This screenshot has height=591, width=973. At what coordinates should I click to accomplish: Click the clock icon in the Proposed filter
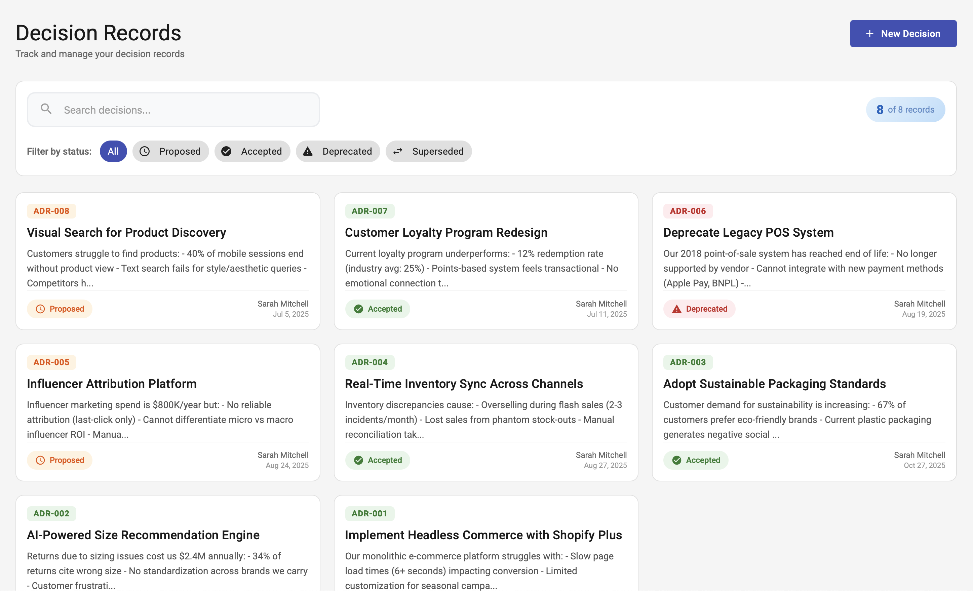coord(145,151)
